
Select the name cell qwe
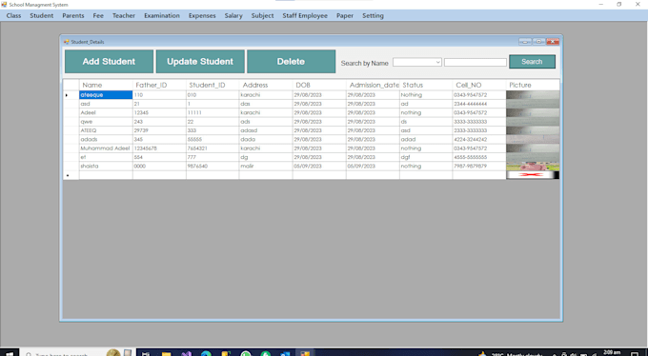106,122
